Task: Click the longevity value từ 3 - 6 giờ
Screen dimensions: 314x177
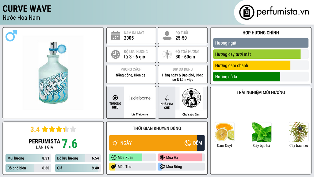Action: coord(135,57)
